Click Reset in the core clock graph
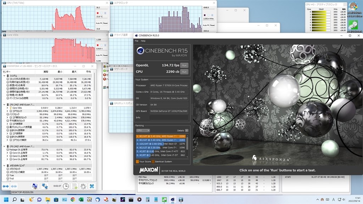Screen dimensions: 363x204 [212, 25]
